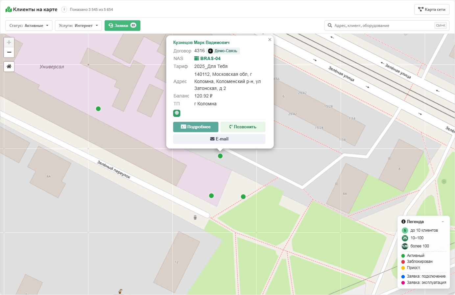The width and height of the screenshot is (455, 295).
Task: Click the ТП value г Коломна
Action: pyautogui.click(x=205, y=104)
